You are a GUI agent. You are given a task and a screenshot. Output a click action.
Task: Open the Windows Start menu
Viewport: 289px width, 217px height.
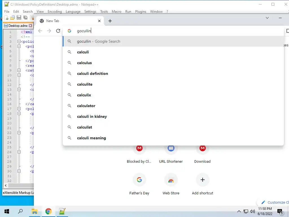coord(7,211)
